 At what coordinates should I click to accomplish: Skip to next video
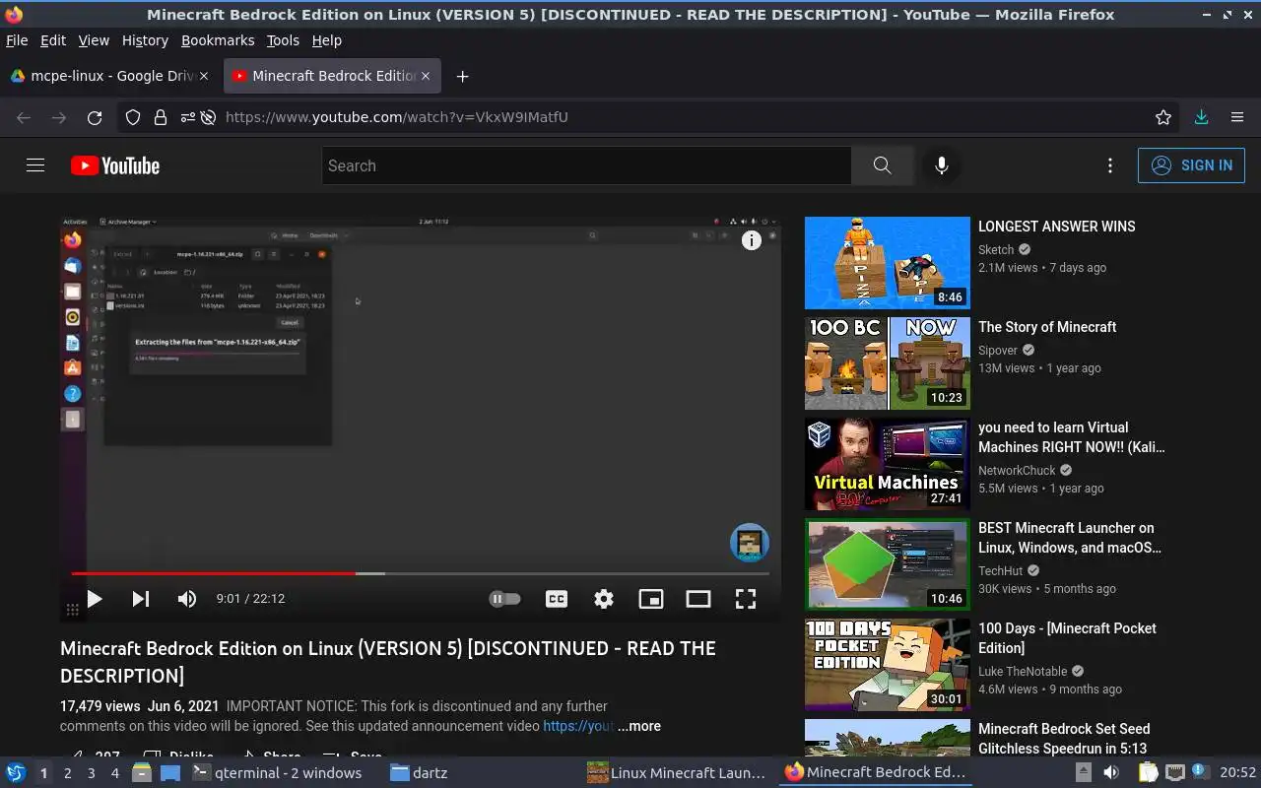click(141, 599)
